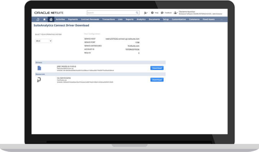
Task: Click the CA CERTIFICATES title text
Action: (x=64, y=78)
